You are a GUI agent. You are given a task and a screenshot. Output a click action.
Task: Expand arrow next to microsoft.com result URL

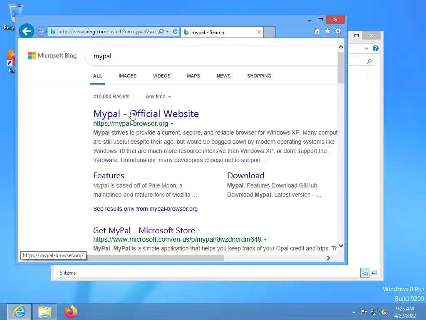(x=265, y=240)
